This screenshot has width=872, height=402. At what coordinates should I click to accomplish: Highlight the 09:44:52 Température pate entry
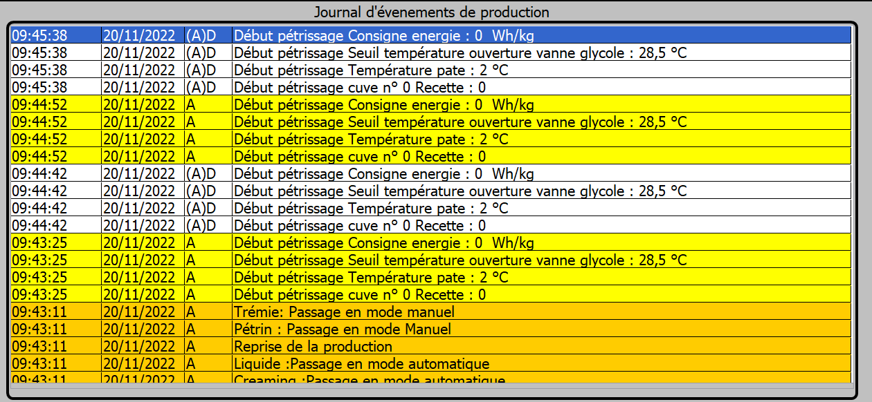[371, 140]
